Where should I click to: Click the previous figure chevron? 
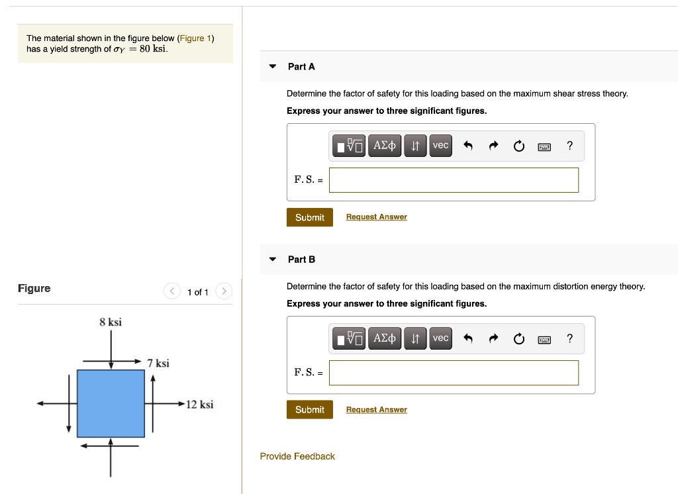(x=171, y=291)
